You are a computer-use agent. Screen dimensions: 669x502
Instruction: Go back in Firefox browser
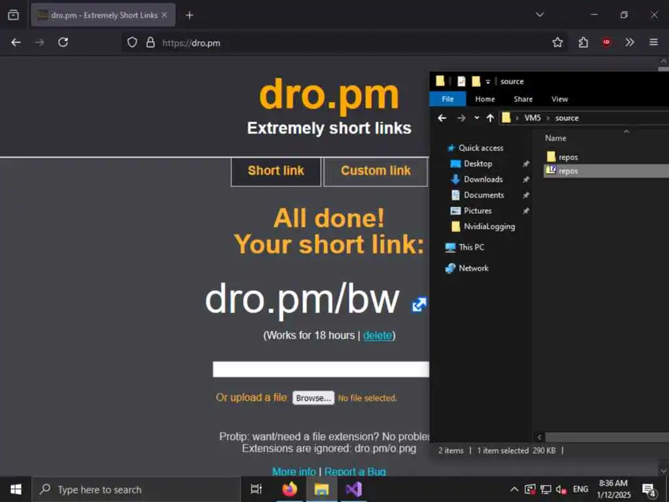[16, 42]
